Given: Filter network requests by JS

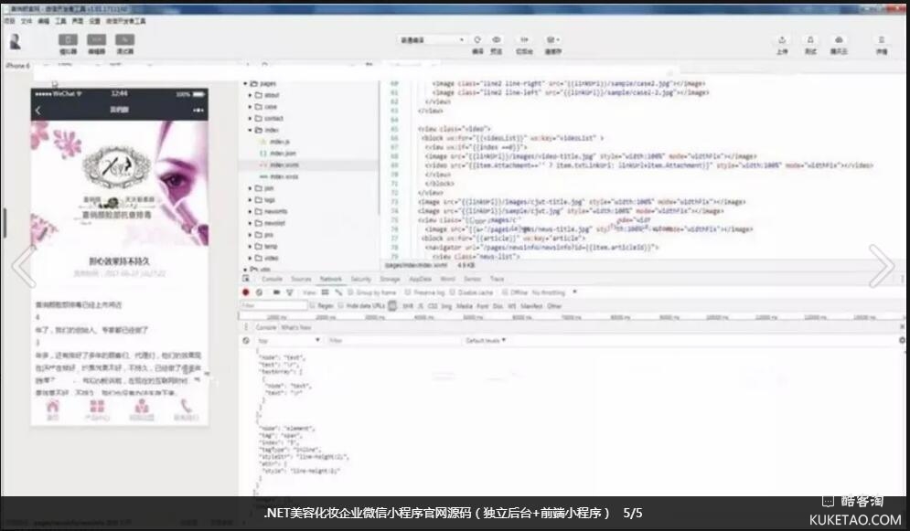Looking at the screenshot, I should pyautogui.click(x=420, y=306).
